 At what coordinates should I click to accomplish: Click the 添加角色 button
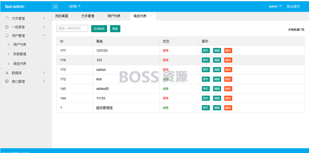coord(99,29)
